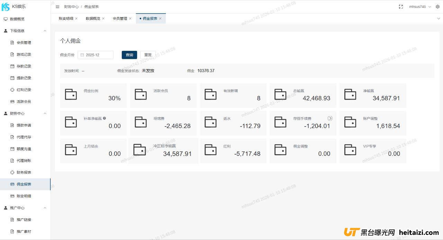Click 财务中心 in the breadcrumb

click(x=71, y=7)
